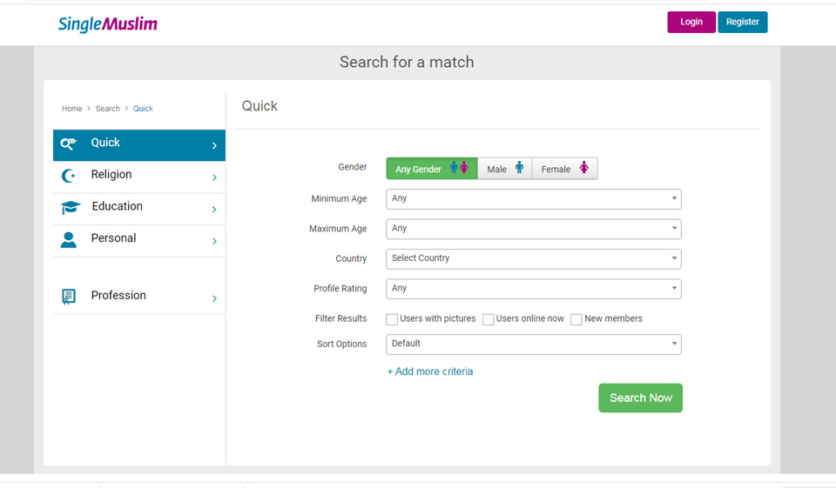Expand the Select Country dropdown
The image size is (836, 488).
click(x=533, y=258)
